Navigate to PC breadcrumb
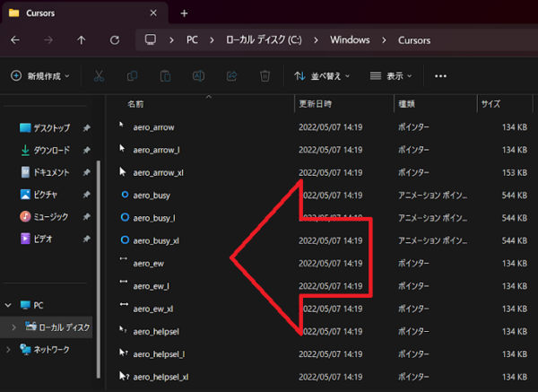The height and width of the screenshot is (392, 538). [192, 39]
